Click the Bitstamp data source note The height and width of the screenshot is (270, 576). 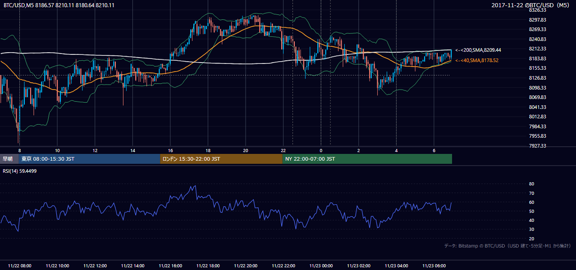tap(508, 246)
